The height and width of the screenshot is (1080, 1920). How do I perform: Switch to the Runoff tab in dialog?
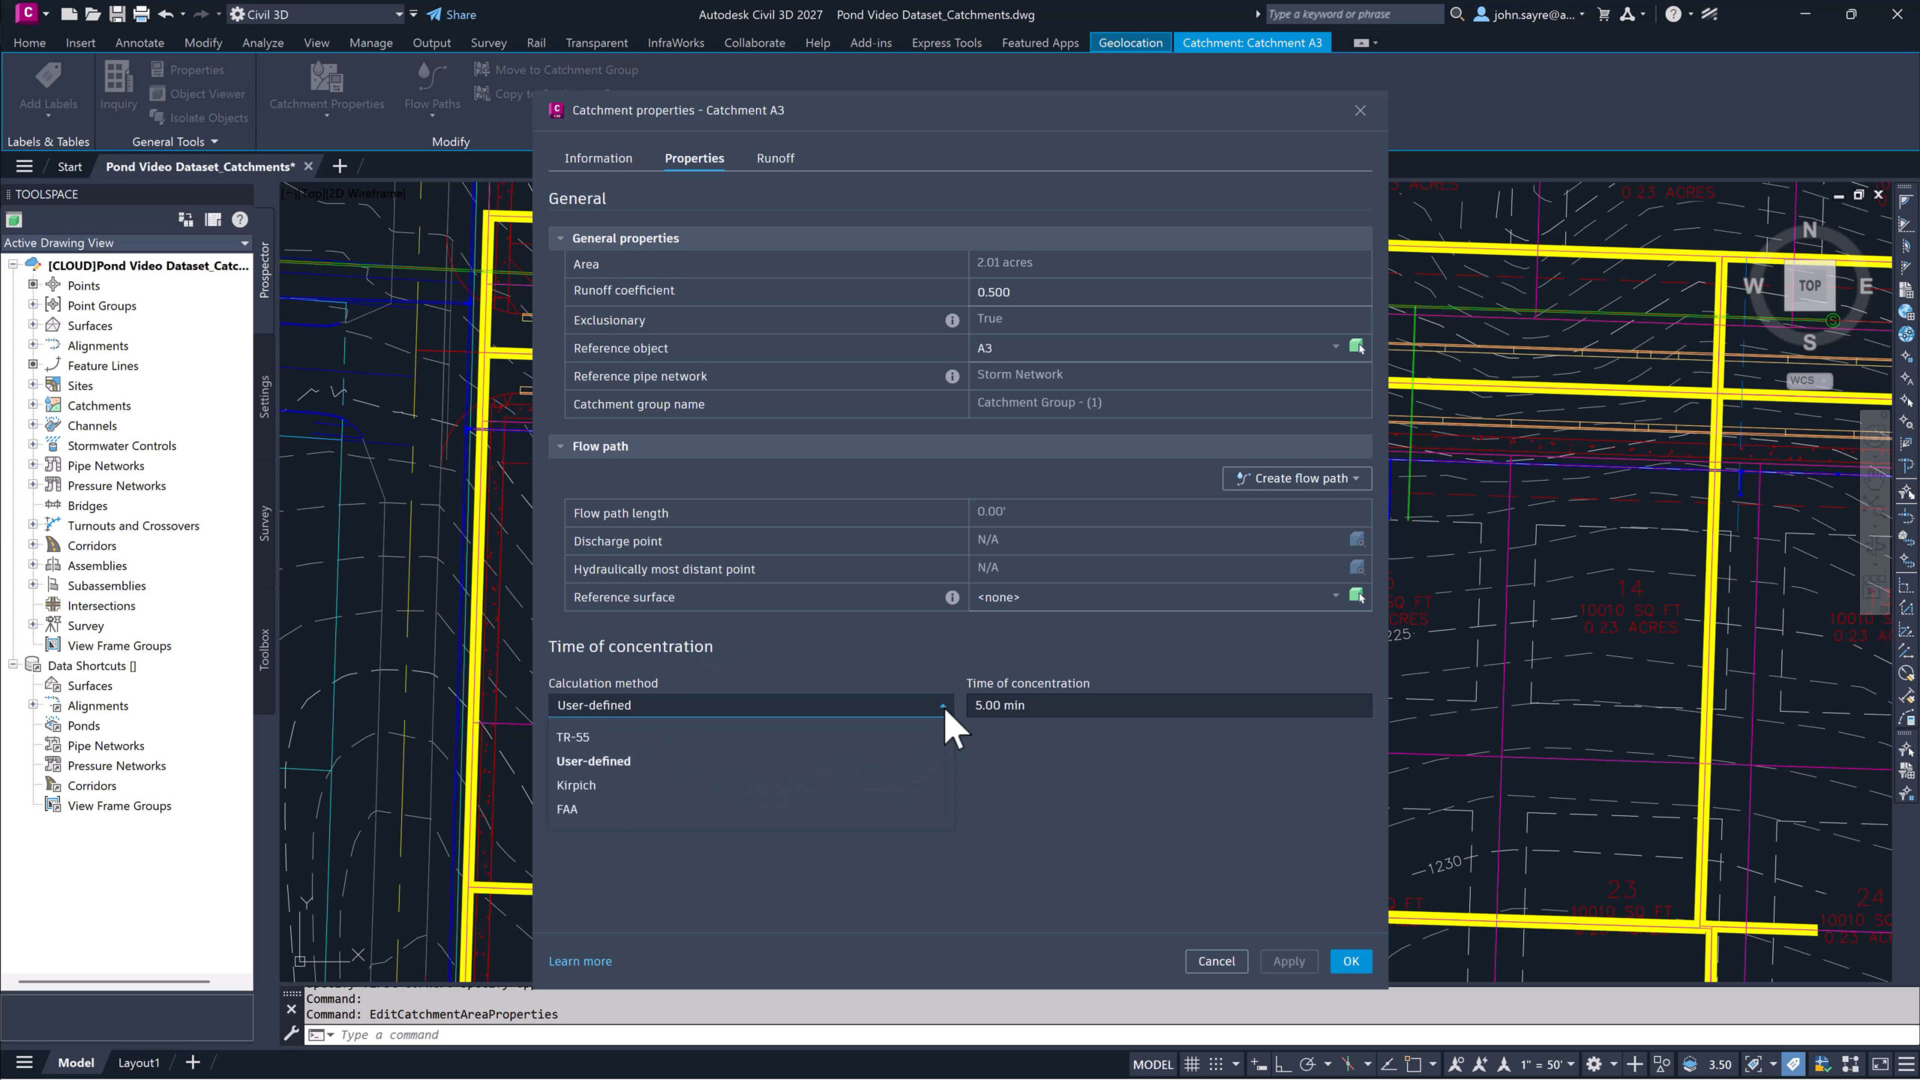[x=775, y=158]
